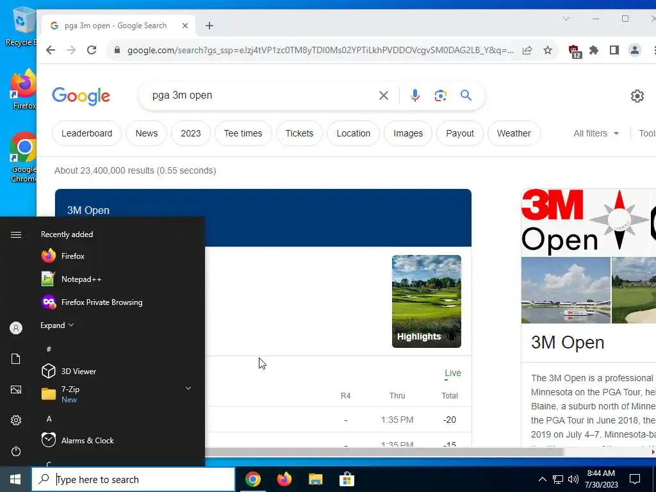Toggle Chrome side panel icon
The height and width of the screenshot is (492, 656).
tap(614, 50)
